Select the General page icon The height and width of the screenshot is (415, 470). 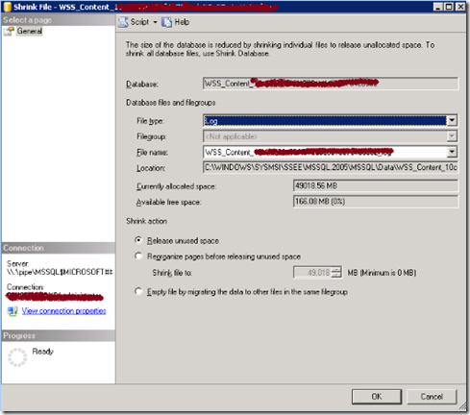(9, 31)
